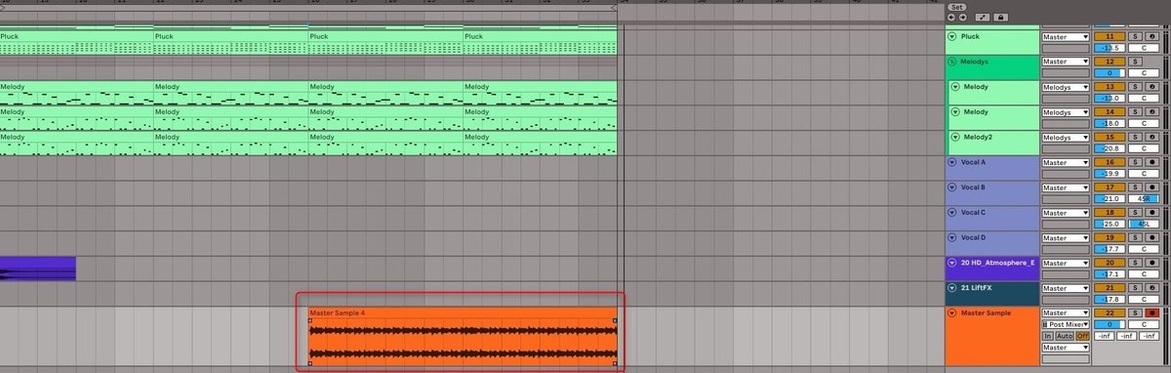Arm Vocal A for recording

1152,162
